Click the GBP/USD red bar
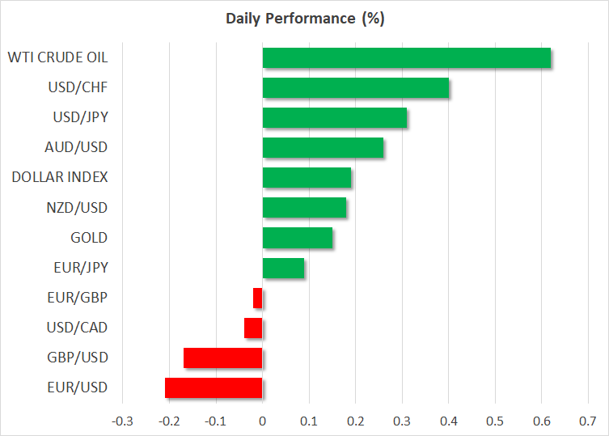This screenshot has height=436, width=609. [222, 358]
